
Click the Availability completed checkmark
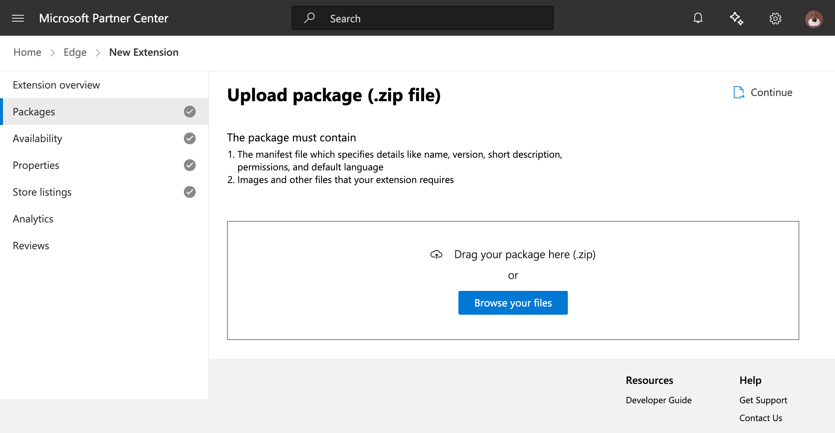[190, 138]
